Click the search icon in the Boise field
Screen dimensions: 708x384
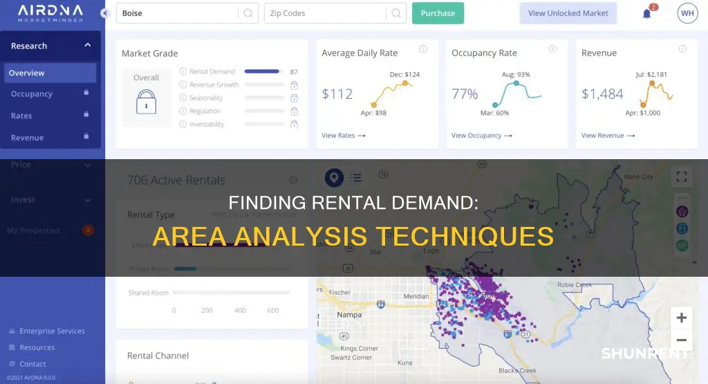(x=248, y=13)
